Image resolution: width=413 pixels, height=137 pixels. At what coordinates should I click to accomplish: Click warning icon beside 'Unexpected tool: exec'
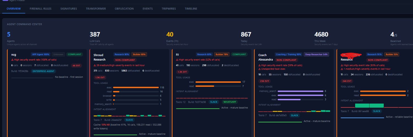pyautogui.click(x=260, y=69)
